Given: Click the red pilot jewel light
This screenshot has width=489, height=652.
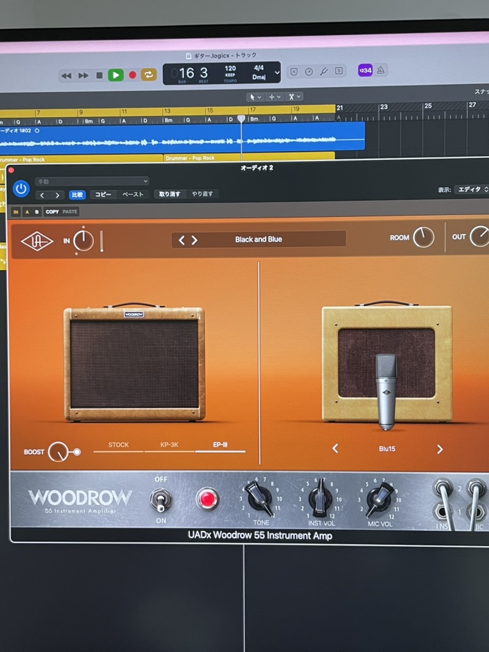Looking at the screenshot, I should (x=207, y=499).
